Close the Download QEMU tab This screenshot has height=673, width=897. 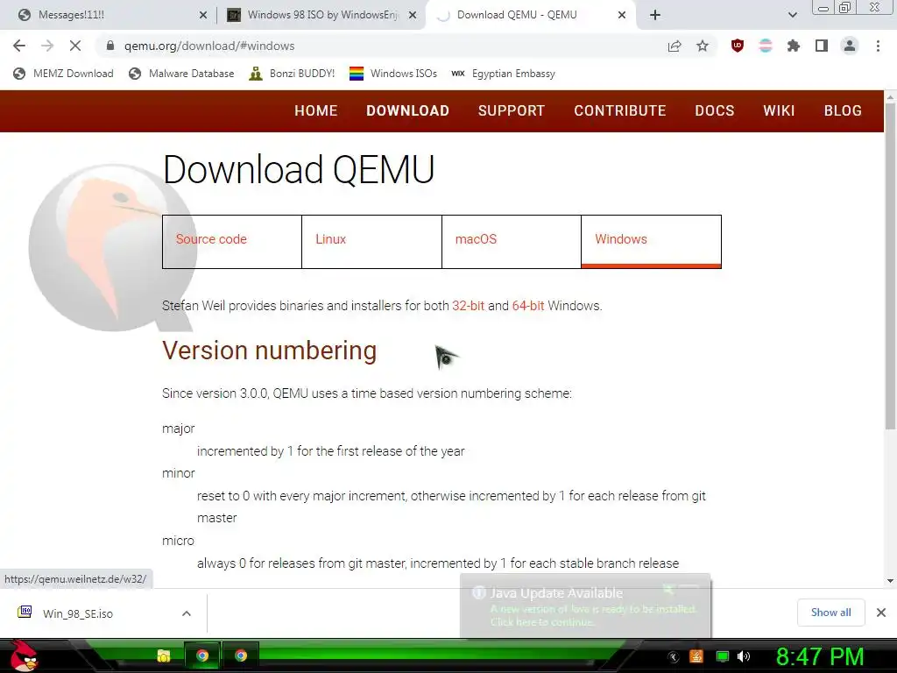tap(622, 15)
